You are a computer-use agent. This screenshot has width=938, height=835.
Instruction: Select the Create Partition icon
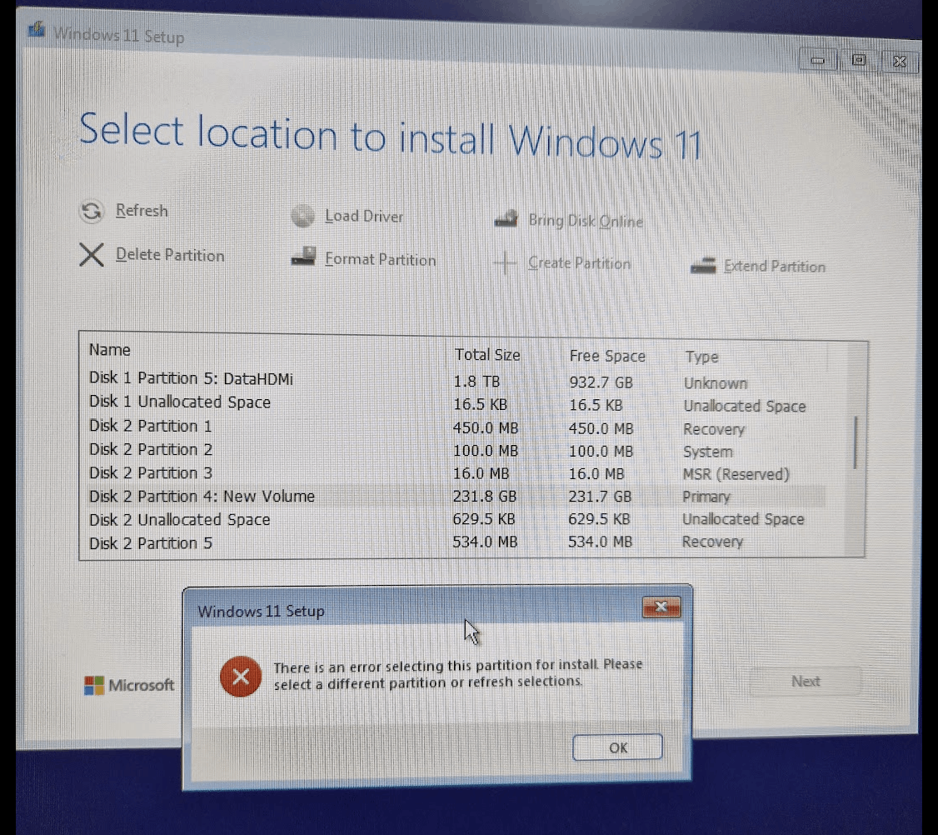(506, 263)
